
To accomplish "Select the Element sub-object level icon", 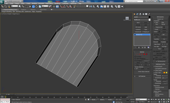I will 147,54.
